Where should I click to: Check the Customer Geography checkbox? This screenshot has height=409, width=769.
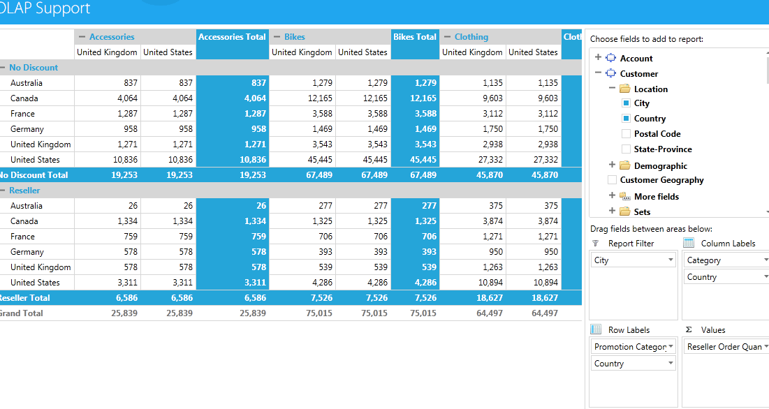(612, 180)
